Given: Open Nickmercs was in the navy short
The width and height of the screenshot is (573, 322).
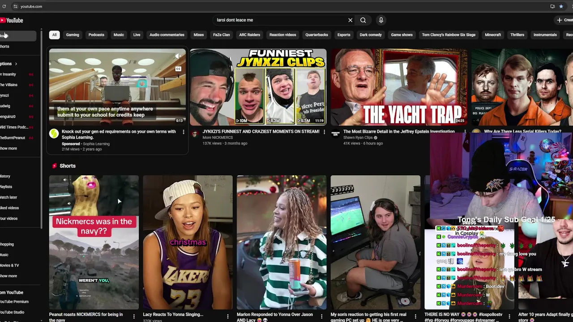Looking at the screenshot, I should tap(94, 242).
